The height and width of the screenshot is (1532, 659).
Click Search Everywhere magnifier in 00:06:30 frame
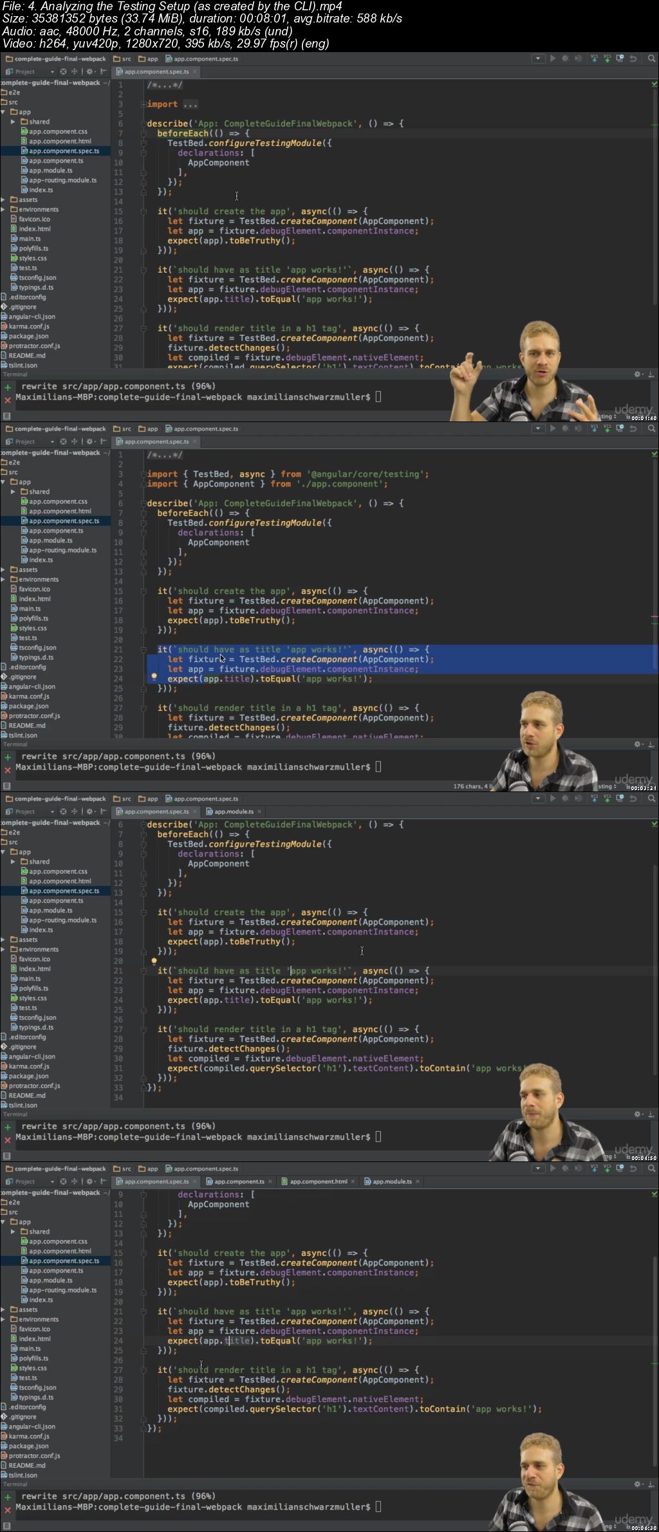[651, 1168]
